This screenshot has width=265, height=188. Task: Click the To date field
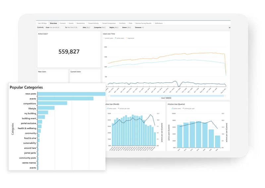(73, 28)
